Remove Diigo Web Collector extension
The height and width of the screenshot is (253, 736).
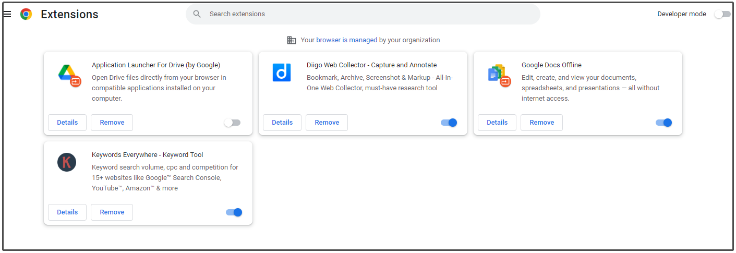pyautogui.click(x=327, y=123)
